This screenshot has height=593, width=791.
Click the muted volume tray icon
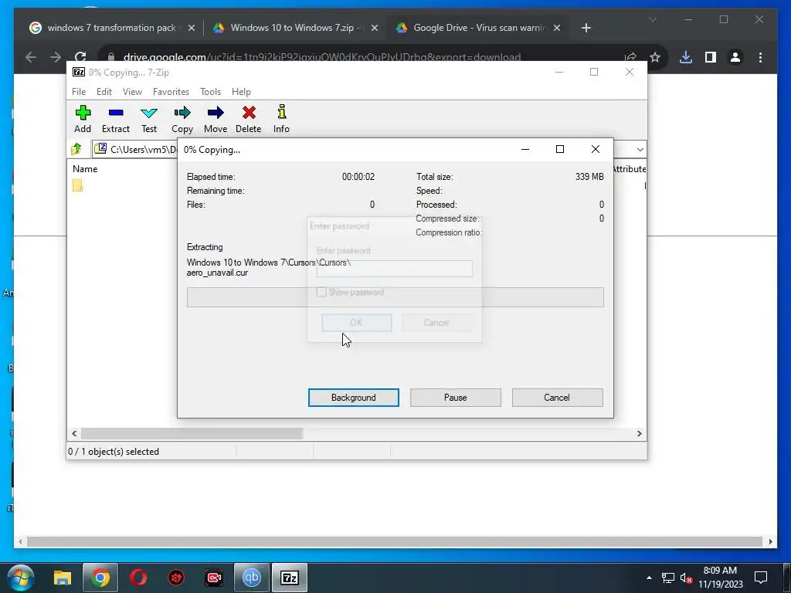[x=686, y=578]
